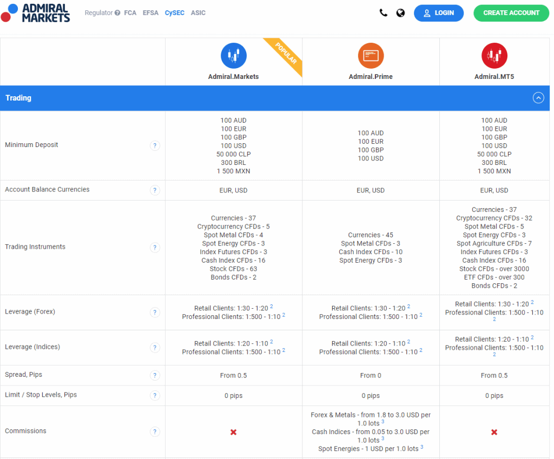The image size is (554, 459).
Task: Click 'ETF CFDs - over 300' text
Action: [x=494, y=277]
